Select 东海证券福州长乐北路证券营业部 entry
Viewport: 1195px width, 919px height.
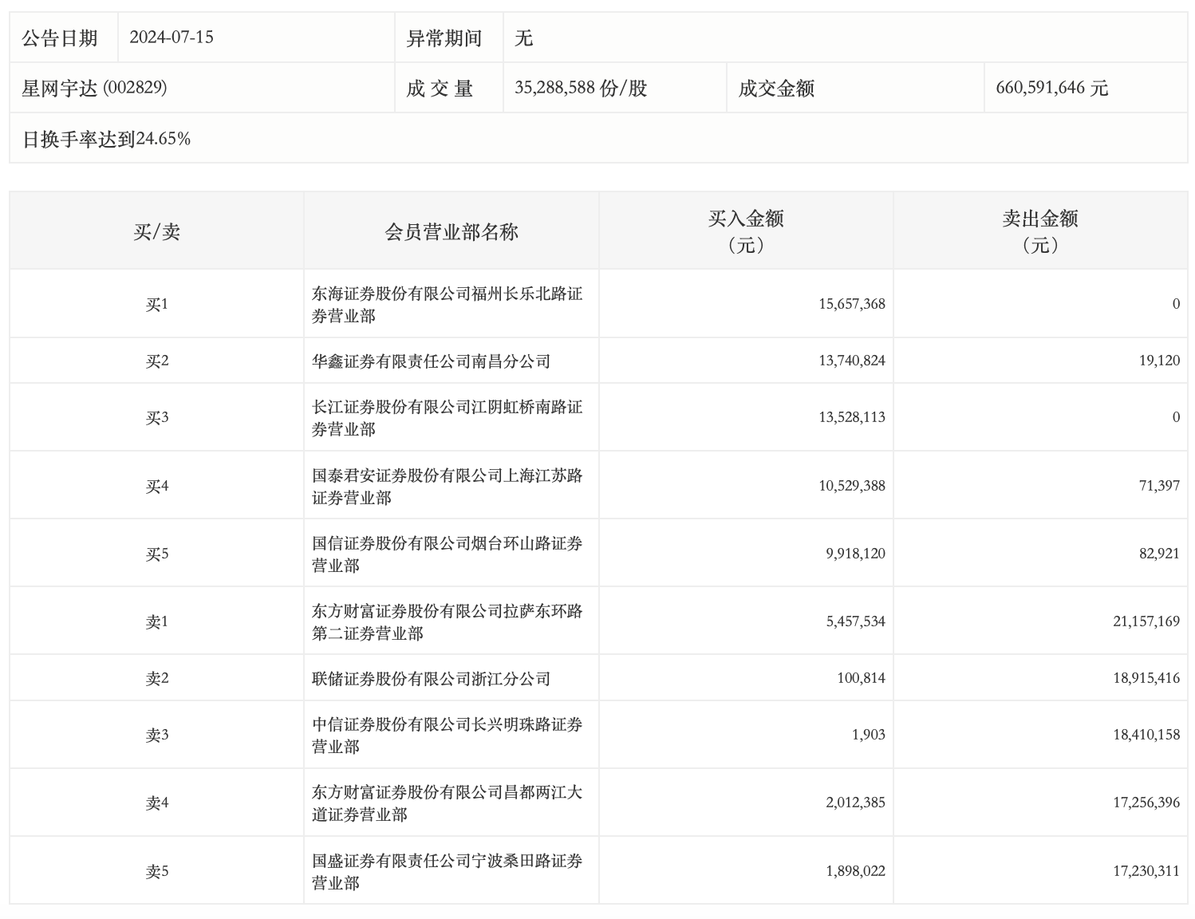448,305
